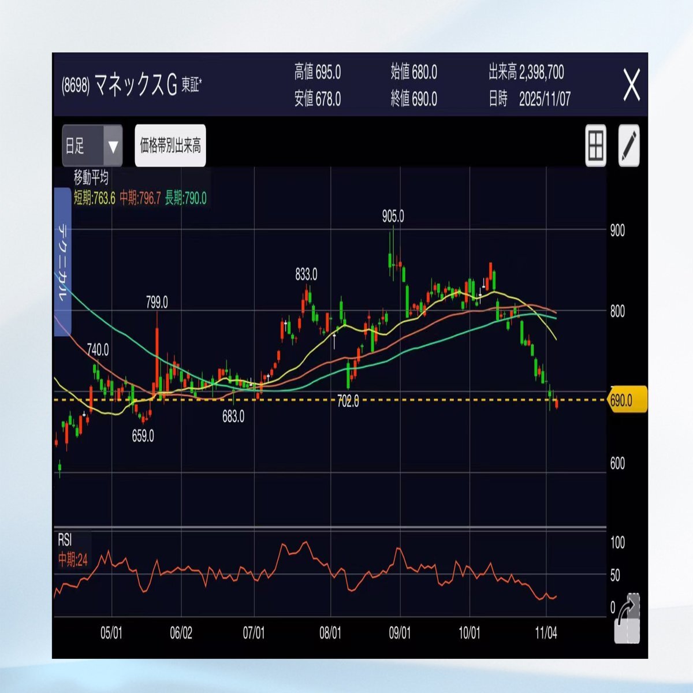This screenshot has width=693, height=693.
Task: Click the 659.0 low price label
Action: (x=143, y=437)
